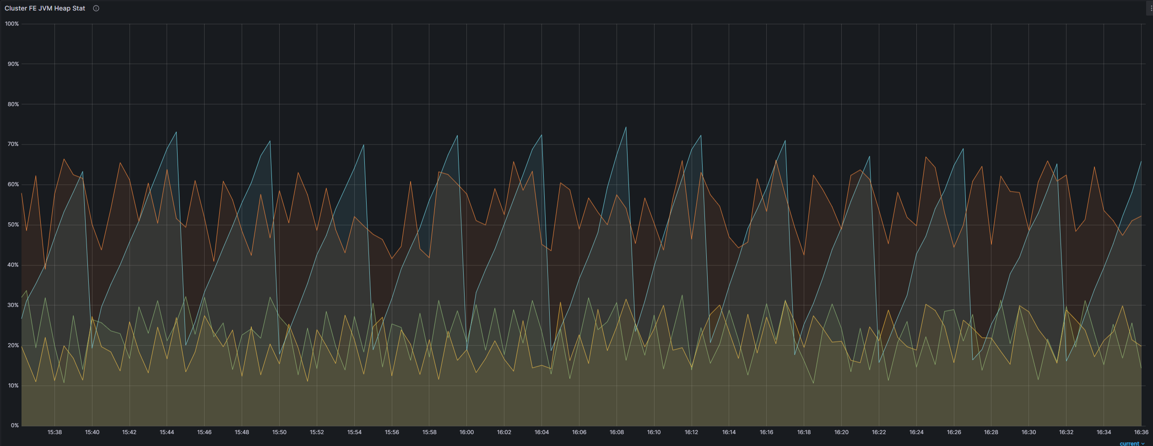Image resolution: width=1153 pixels, height=446 pixels.
Task: Click the 'Cluster FE JVM Heap Stat' title
Action: click(x=45, y=8)
